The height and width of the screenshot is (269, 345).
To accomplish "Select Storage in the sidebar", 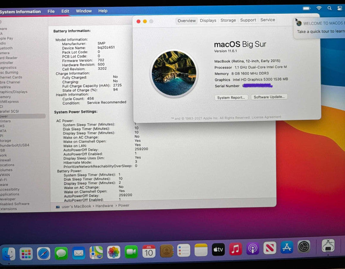I will 6,141.
